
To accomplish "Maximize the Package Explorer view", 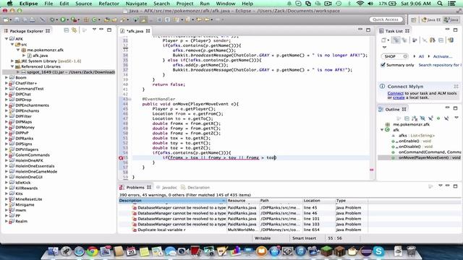I will (x=109, y=30).
